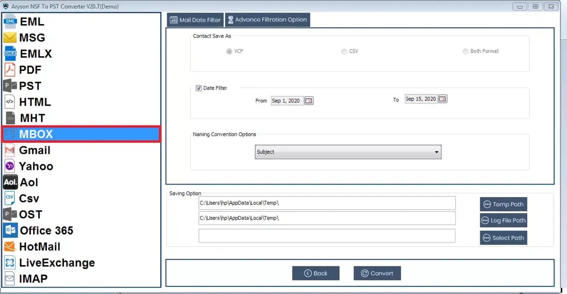Click the Select Path button
Image resolution: width=567 pixels, height=294 pixels.
pyautogui.click(x=504, y=238)
